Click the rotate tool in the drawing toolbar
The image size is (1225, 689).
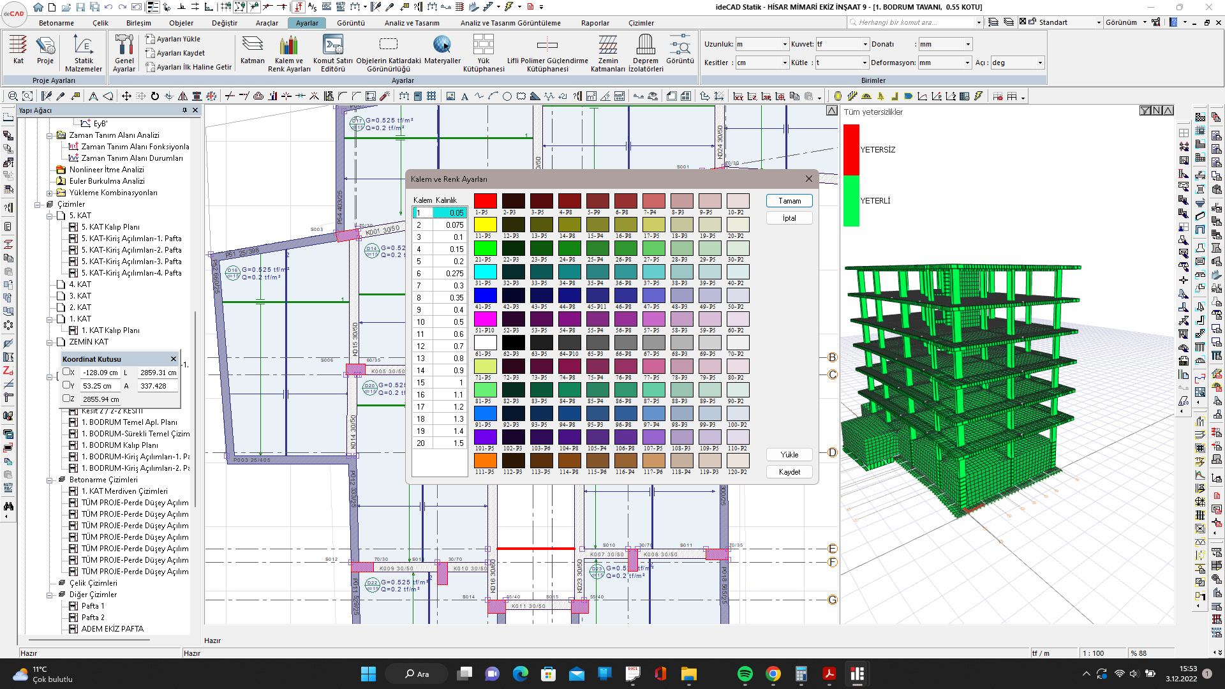tap(154, 96)
